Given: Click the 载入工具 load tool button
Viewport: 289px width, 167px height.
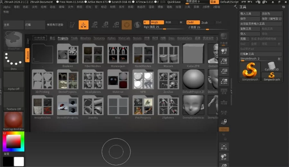Looking at the screenshot, I should point(250,13).
